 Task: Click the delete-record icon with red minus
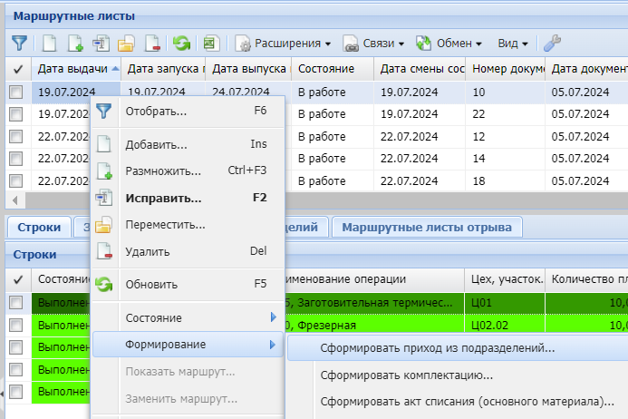152,43
